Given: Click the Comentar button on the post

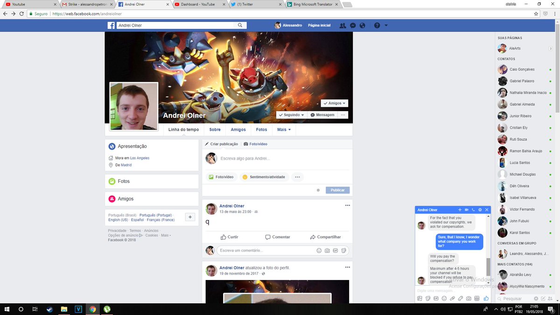Looking at the screenshot, I should point(278,237).
